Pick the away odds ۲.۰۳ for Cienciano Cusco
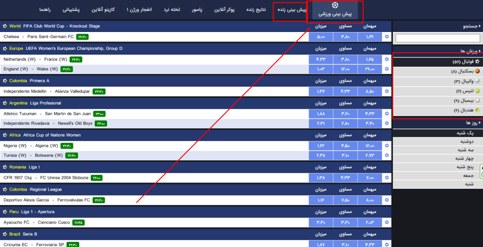Screen dimensions: 483x247 click(x=370, y=223)
